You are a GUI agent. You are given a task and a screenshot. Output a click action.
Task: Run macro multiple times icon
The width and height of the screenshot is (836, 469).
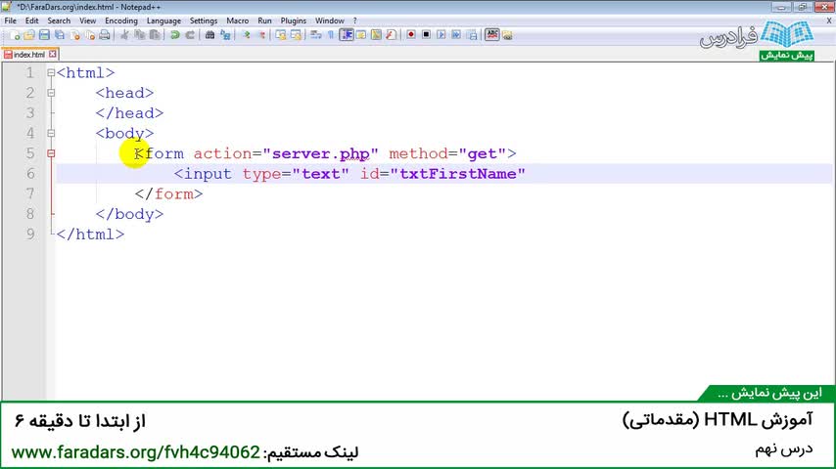click(456, 35)
